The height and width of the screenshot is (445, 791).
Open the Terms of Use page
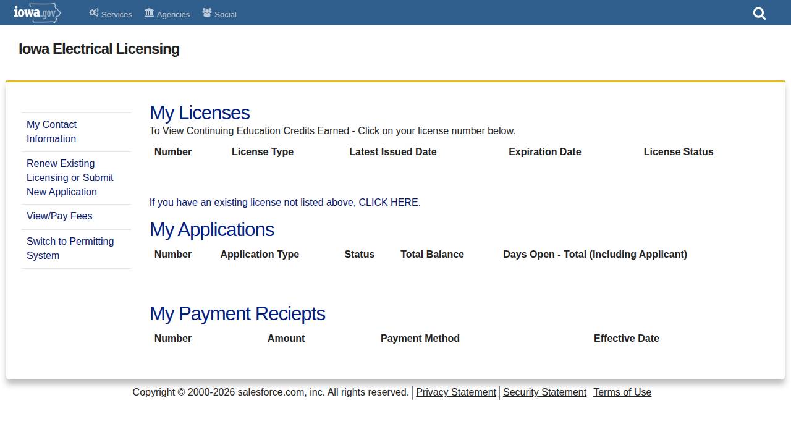tap(622, 392)
